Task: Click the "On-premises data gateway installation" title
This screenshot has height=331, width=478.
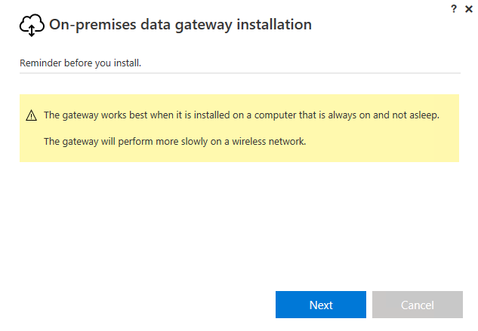Action: [180, 25]
